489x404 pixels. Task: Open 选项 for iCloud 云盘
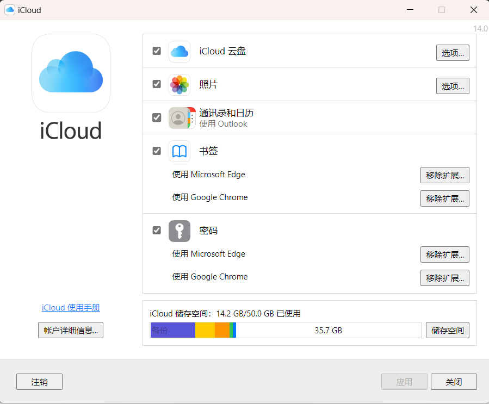[453, 53]
